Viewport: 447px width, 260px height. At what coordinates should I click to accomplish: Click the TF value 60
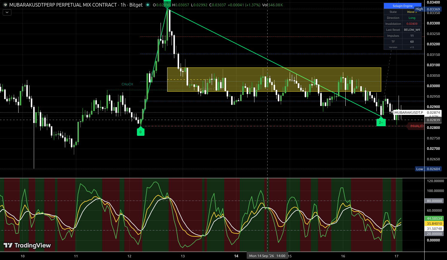point(412,42)
